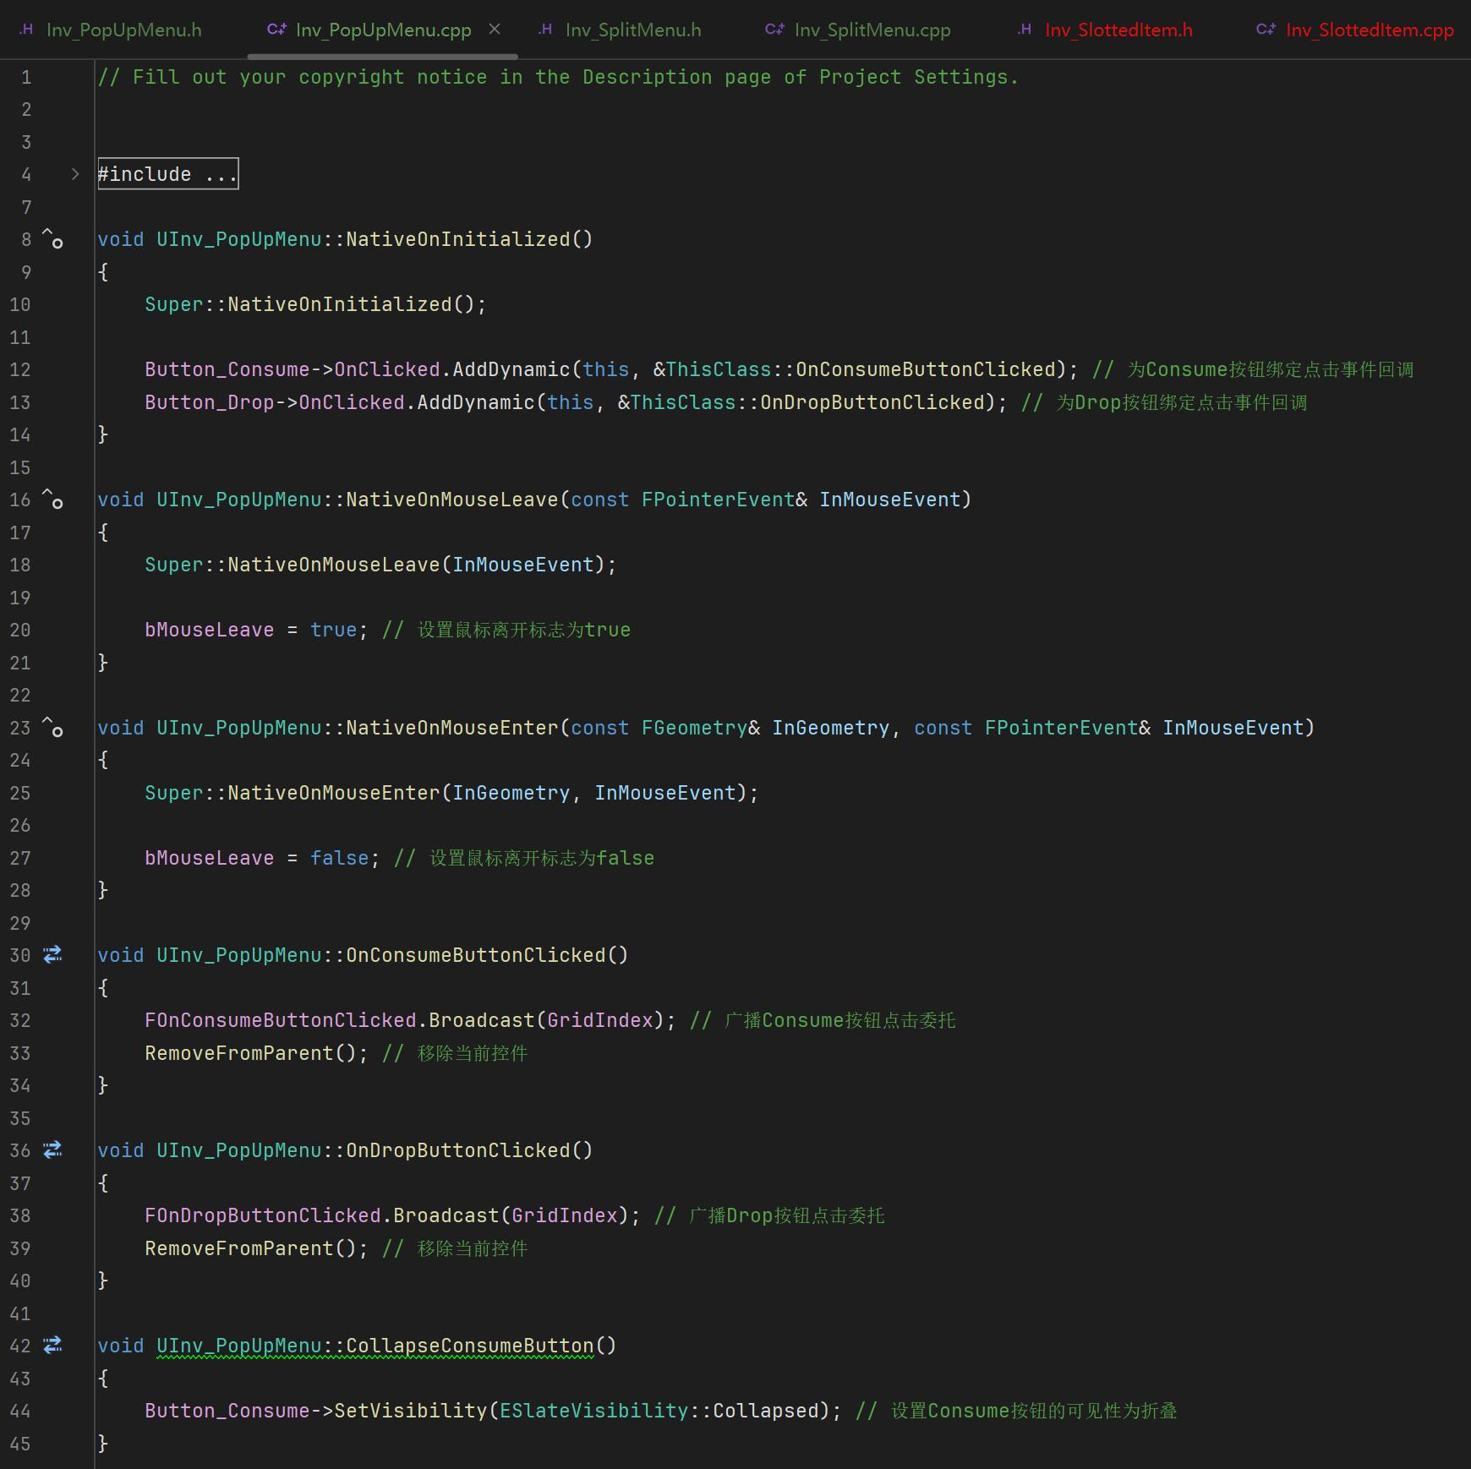The width and height of the screenshot is (1471, 1469).
Task: Switch to the Inv_PopUpMenu.h tab
Action: [x=112, y=30]
